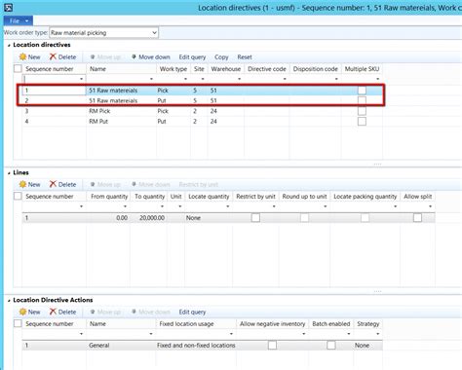Click Restrict by unit in Lines toolbar
The height and width of the screenshot is (370, 462).
(199, 185)
